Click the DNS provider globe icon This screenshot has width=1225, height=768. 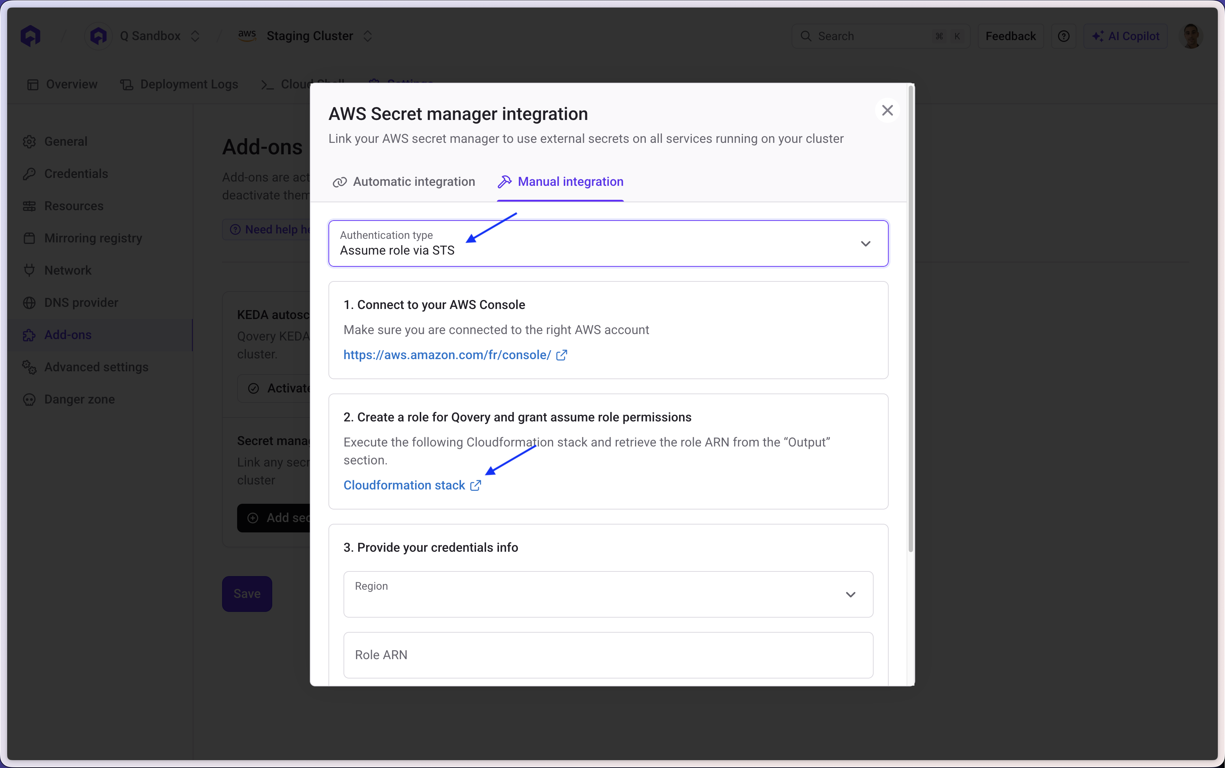[29, 303]
